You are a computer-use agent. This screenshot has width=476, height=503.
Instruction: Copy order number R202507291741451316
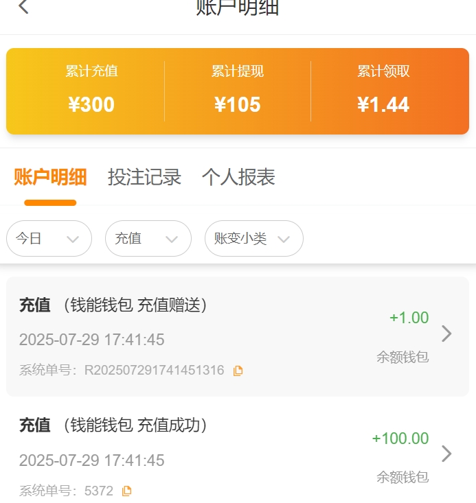(x=238, y=371)
